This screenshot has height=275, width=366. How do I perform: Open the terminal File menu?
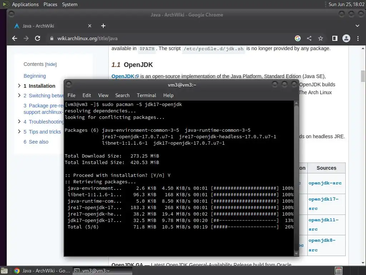coord(71,95)
